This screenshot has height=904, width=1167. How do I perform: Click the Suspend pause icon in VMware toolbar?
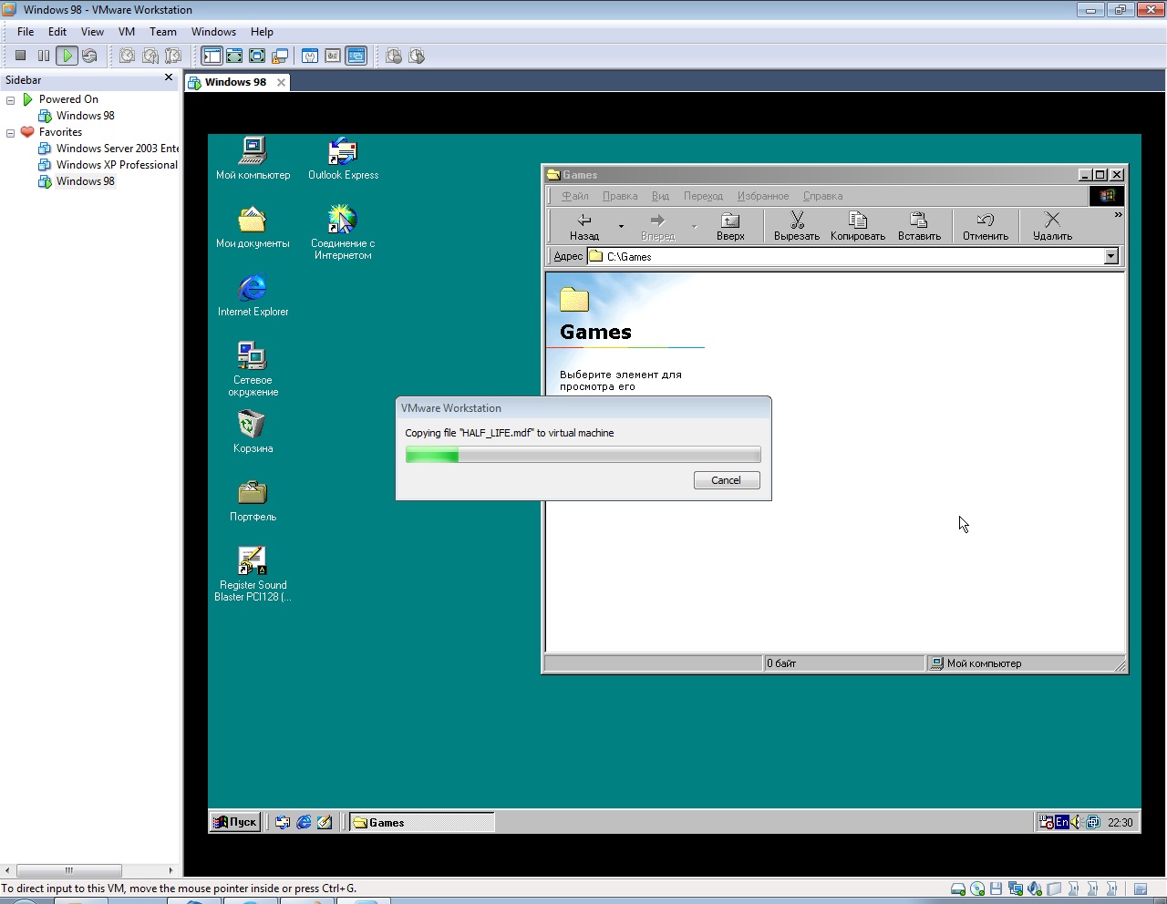[44, 56]
